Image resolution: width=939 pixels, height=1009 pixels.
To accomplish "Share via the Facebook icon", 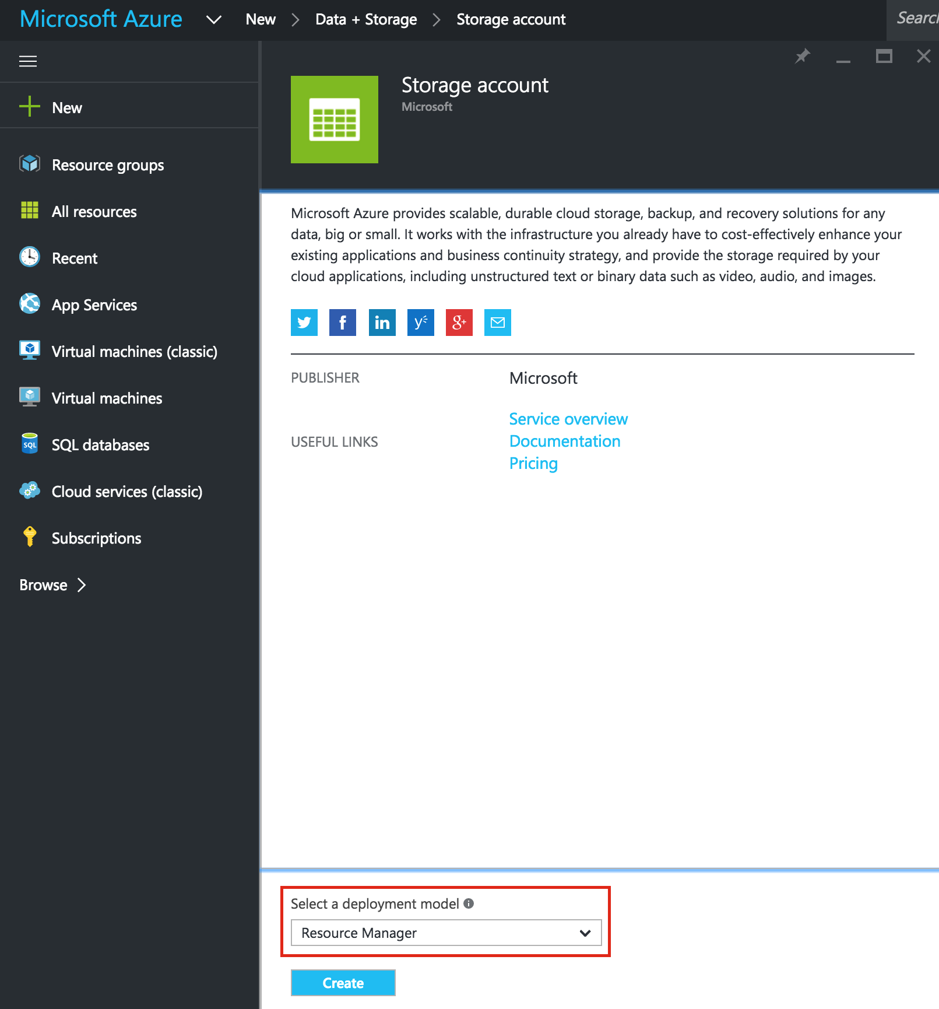I will coord(343,323).
